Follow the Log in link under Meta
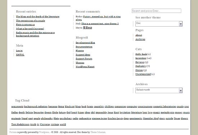This screenshot has height=135, width=198. [19, 51]
